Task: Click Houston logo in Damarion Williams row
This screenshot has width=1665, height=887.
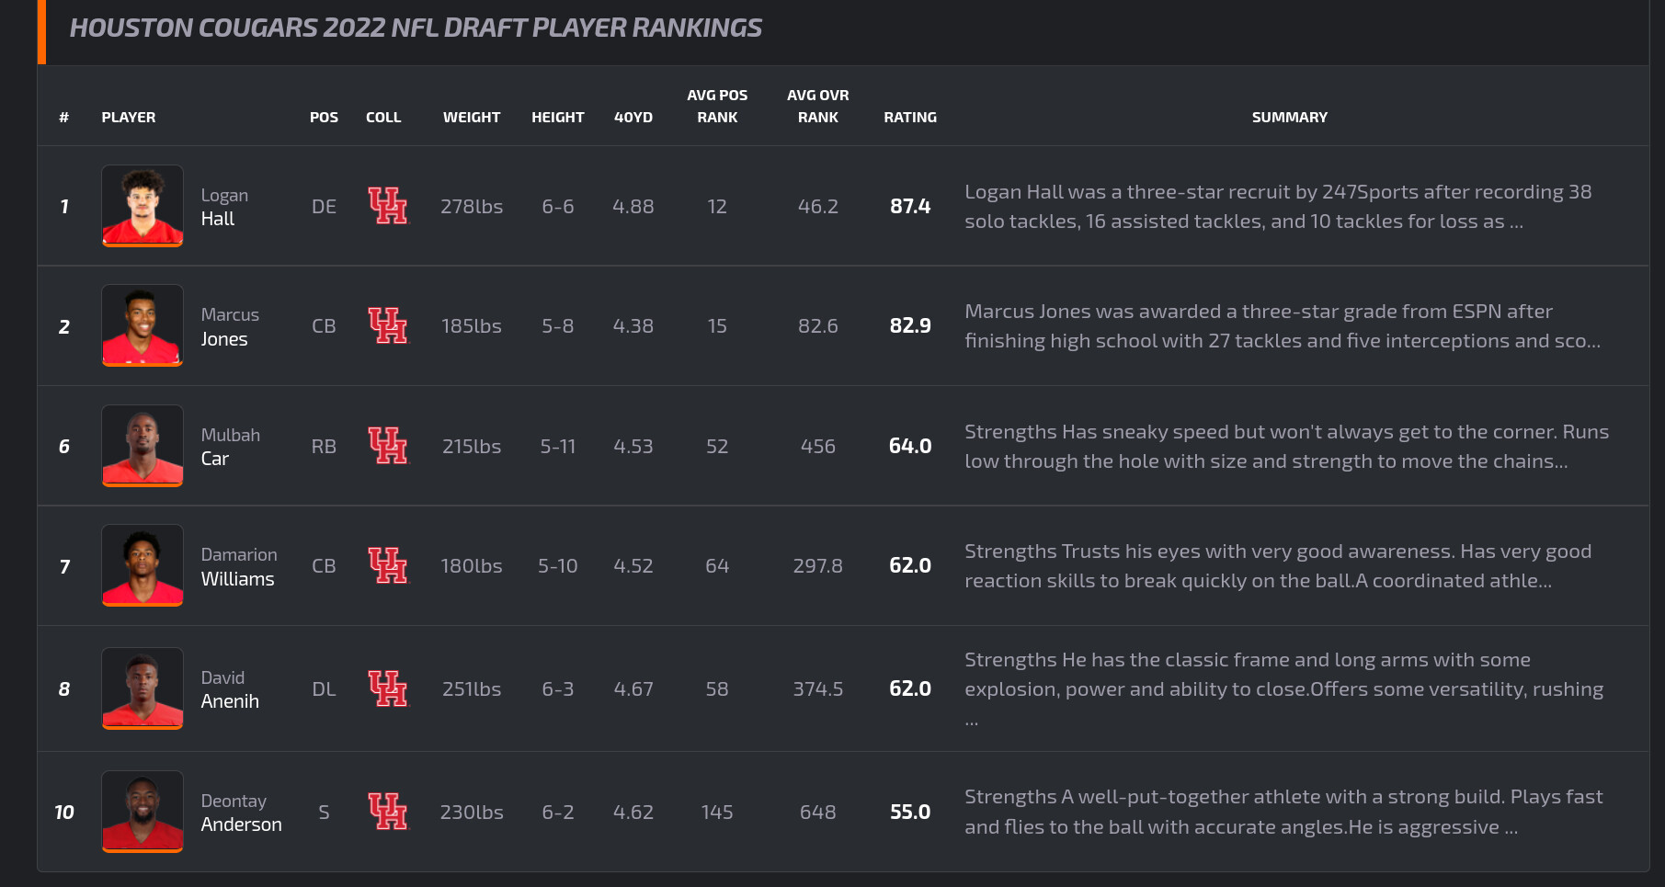Action: (387, 565)
